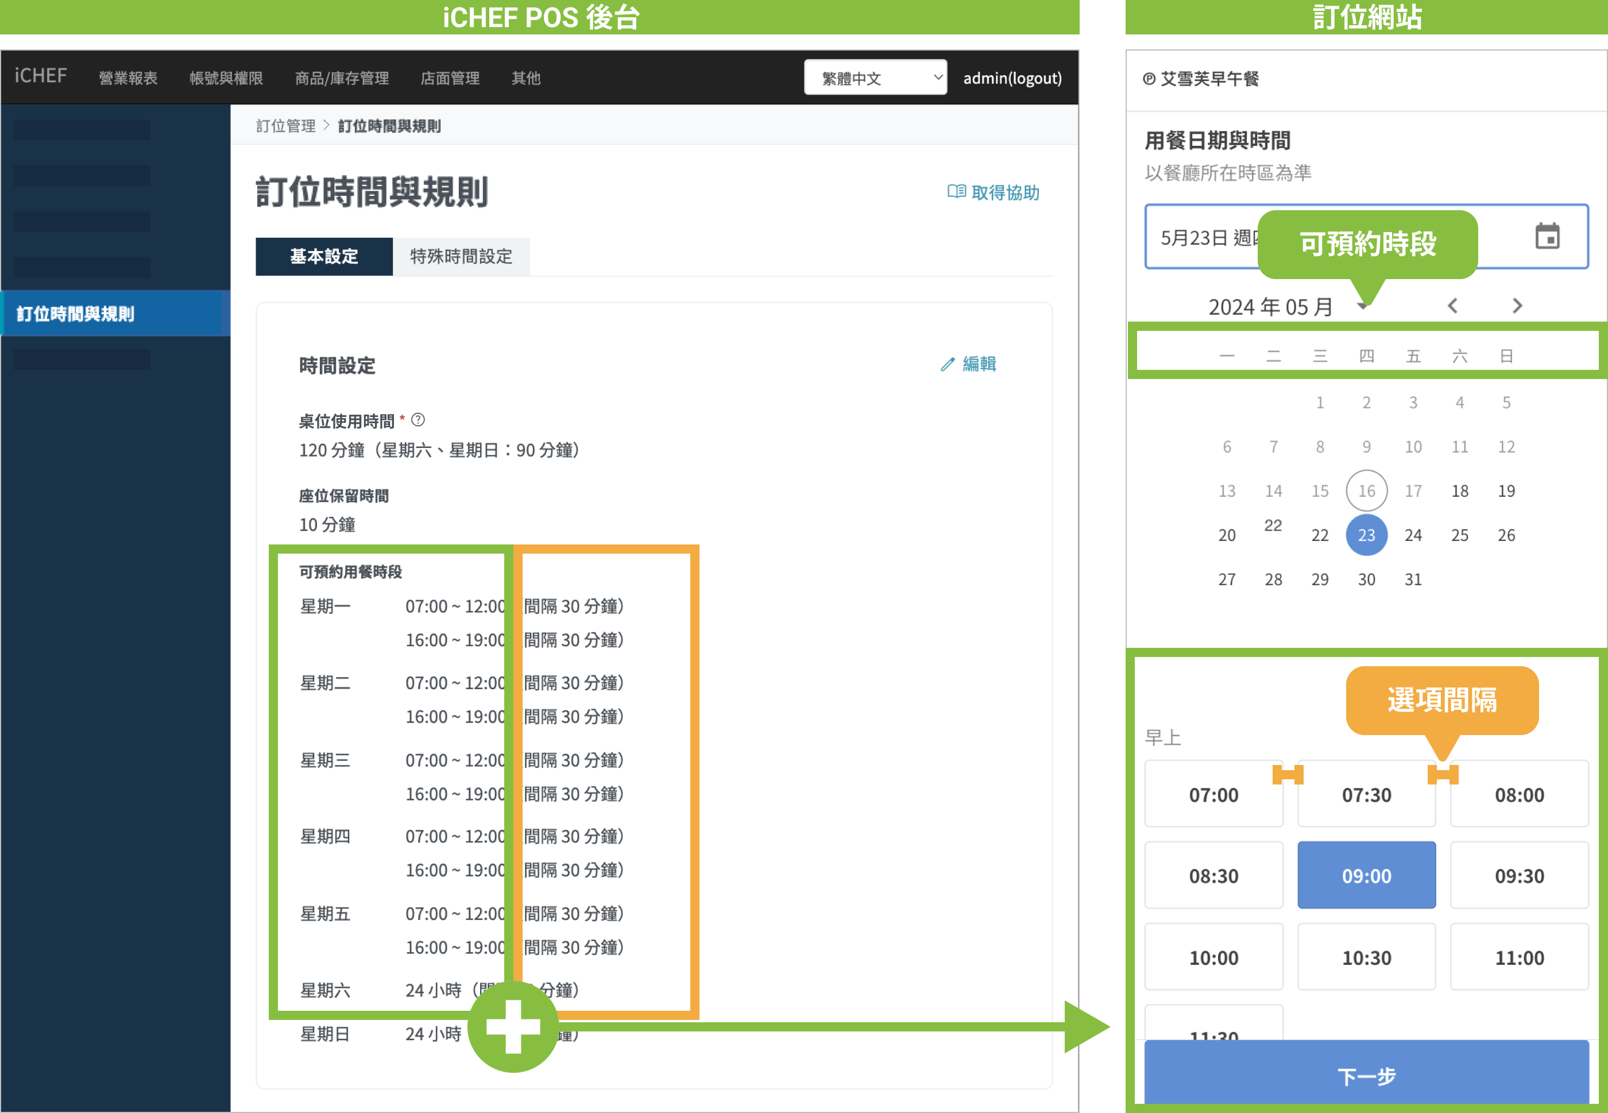This screenshot has width=1608, height=1113.
Task: Select May 24 on the calendar
Action: pos(1413,535)
